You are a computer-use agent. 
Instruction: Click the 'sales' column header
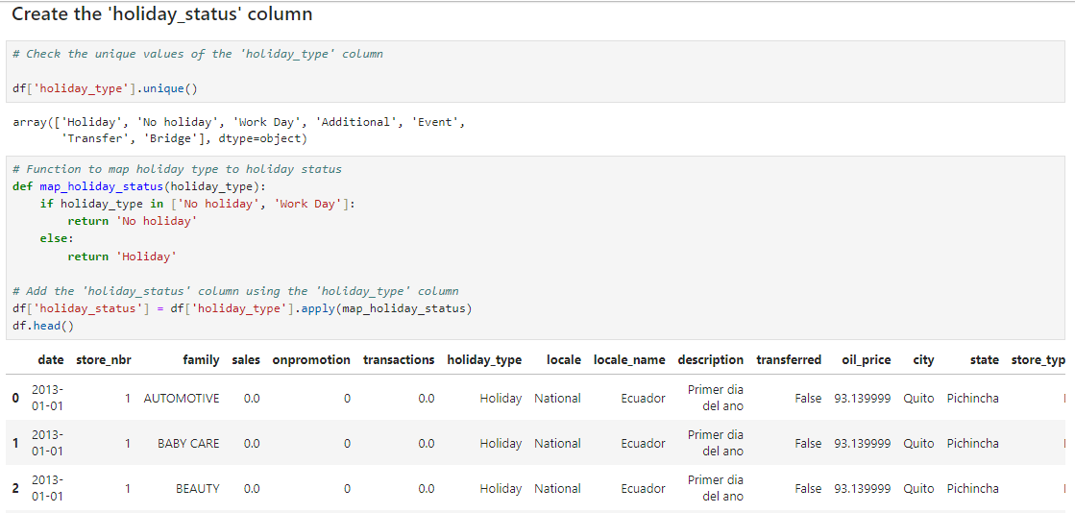point(246,359)
